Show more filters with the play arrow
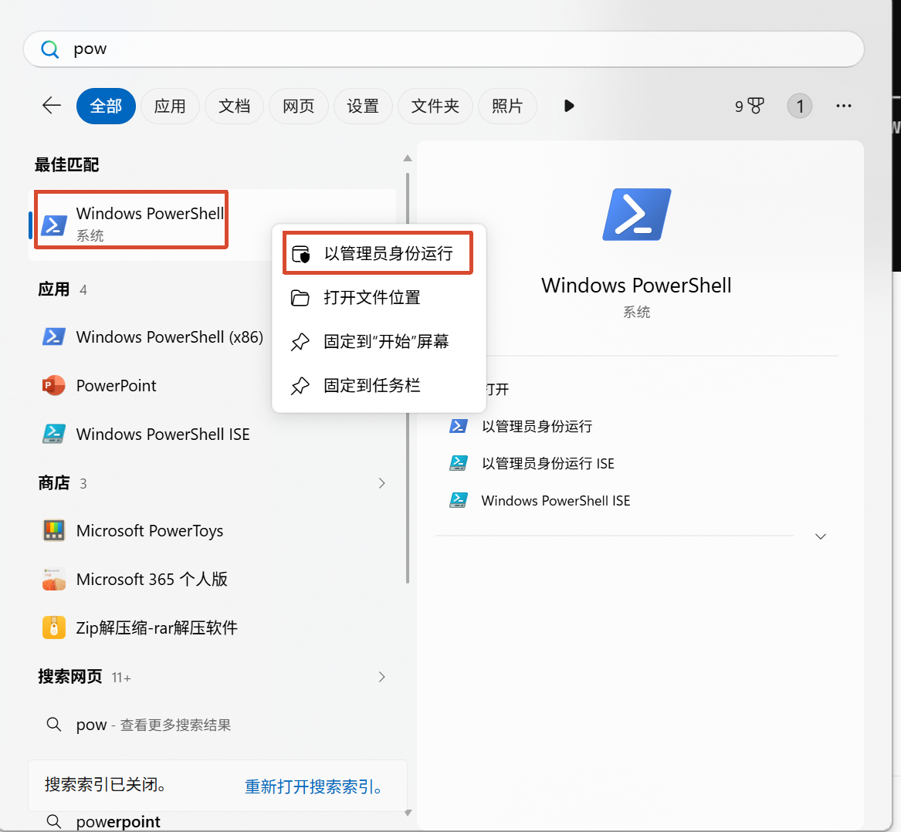 click(x=569, y=106)
